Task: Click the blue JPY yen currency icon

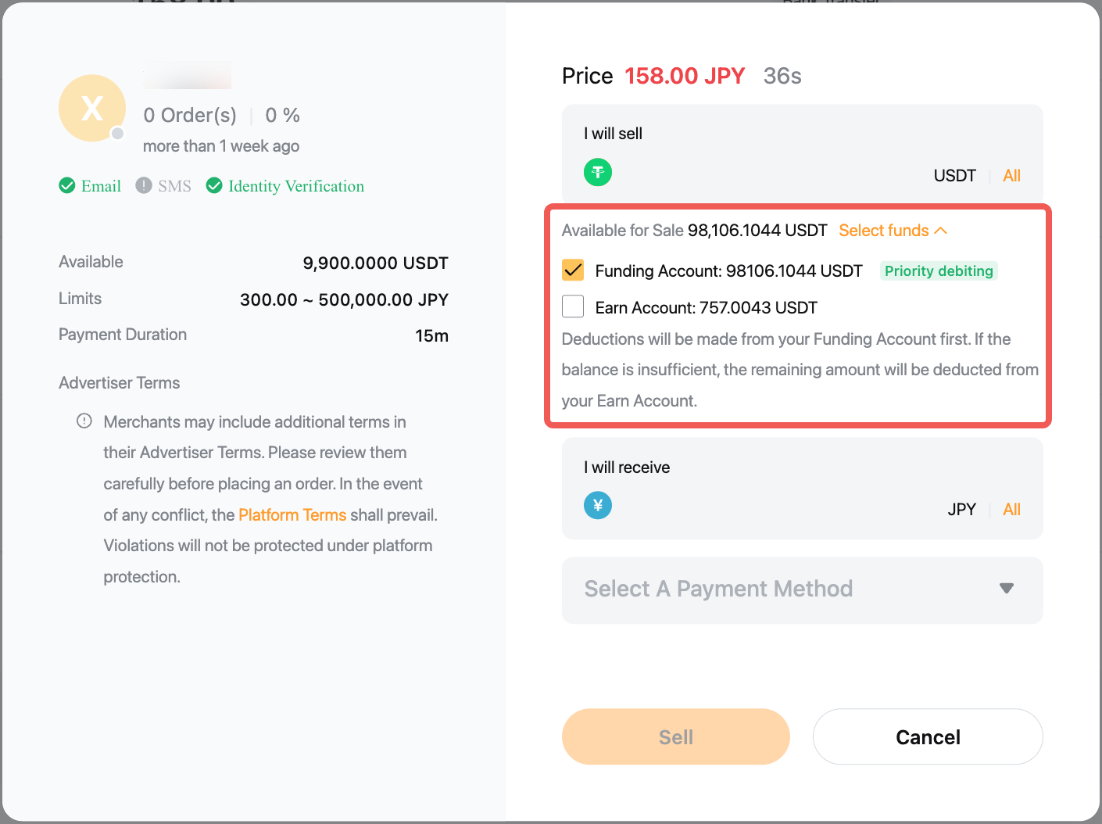Action: 598,506
